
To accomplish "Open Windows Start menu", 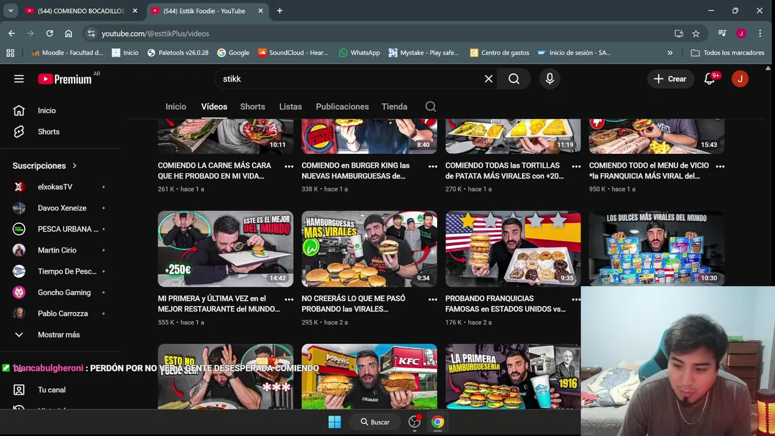I will point(334,422).
